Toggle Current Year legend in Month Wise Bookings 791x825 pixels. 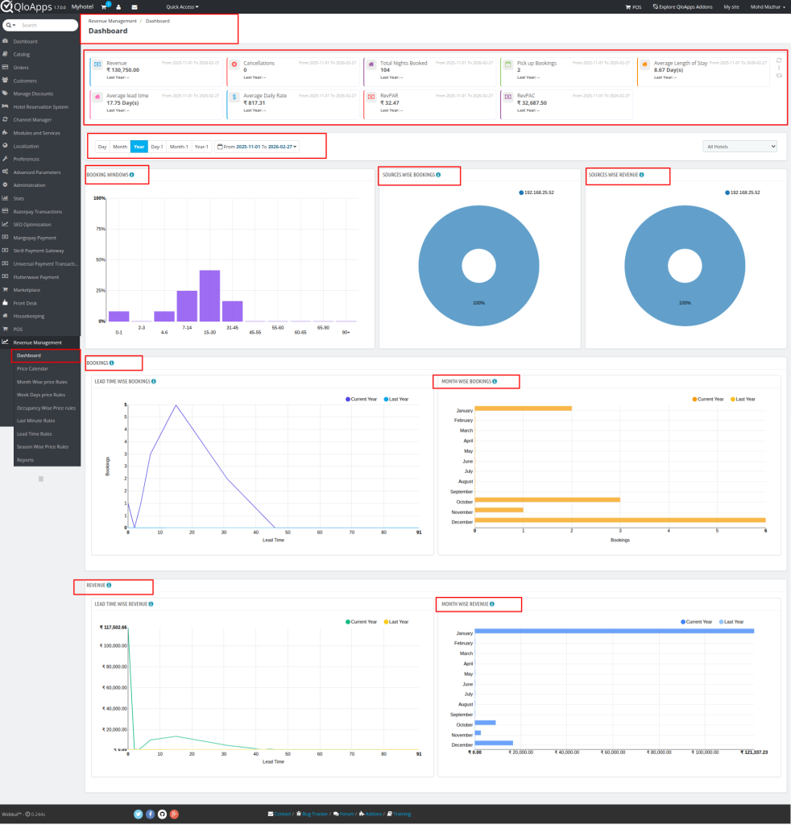pyautogui.click(x=709, y=399)
